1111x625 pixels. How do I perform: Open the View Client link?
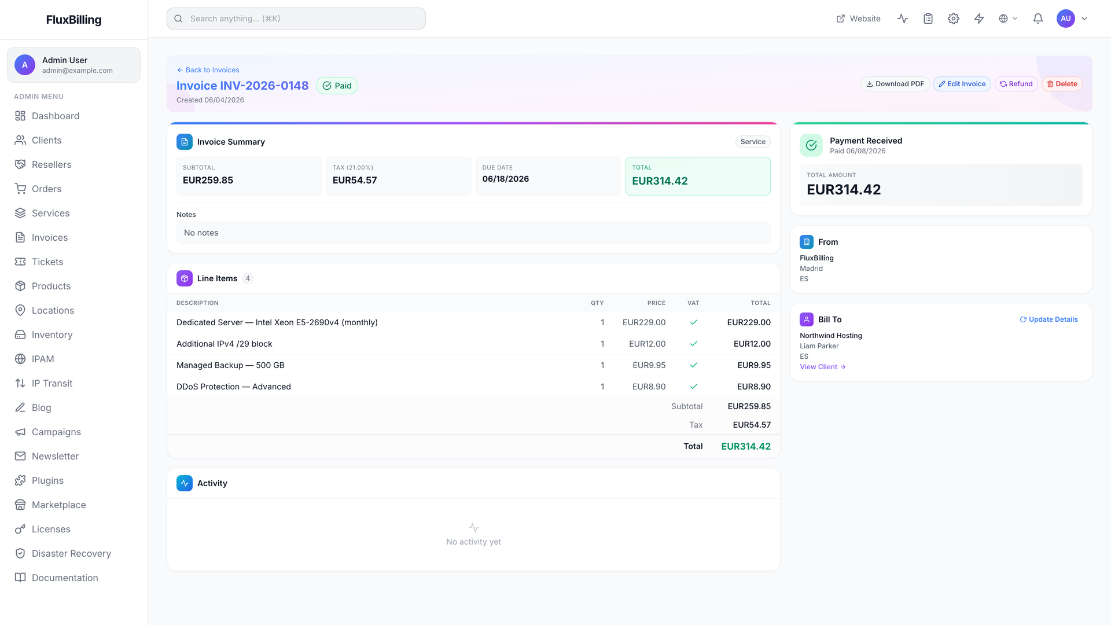click(x=823, y=367)
